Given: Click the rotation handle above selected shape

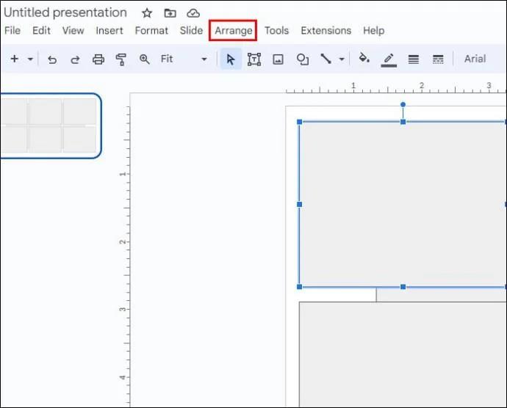Looking at the screenshot, I should point(403,104).
